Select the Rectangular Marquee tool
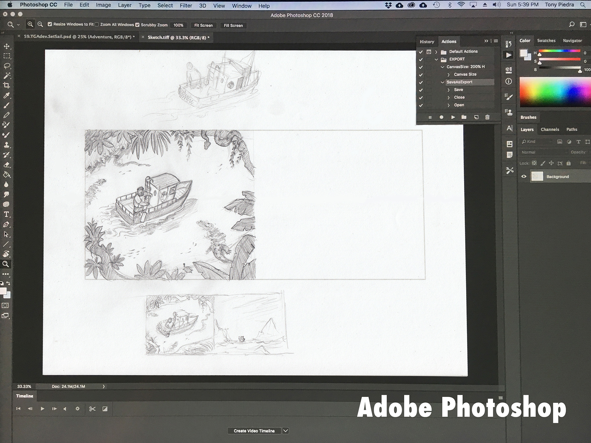This screenshot has height=443, width=591. click(x=6, y=56)
